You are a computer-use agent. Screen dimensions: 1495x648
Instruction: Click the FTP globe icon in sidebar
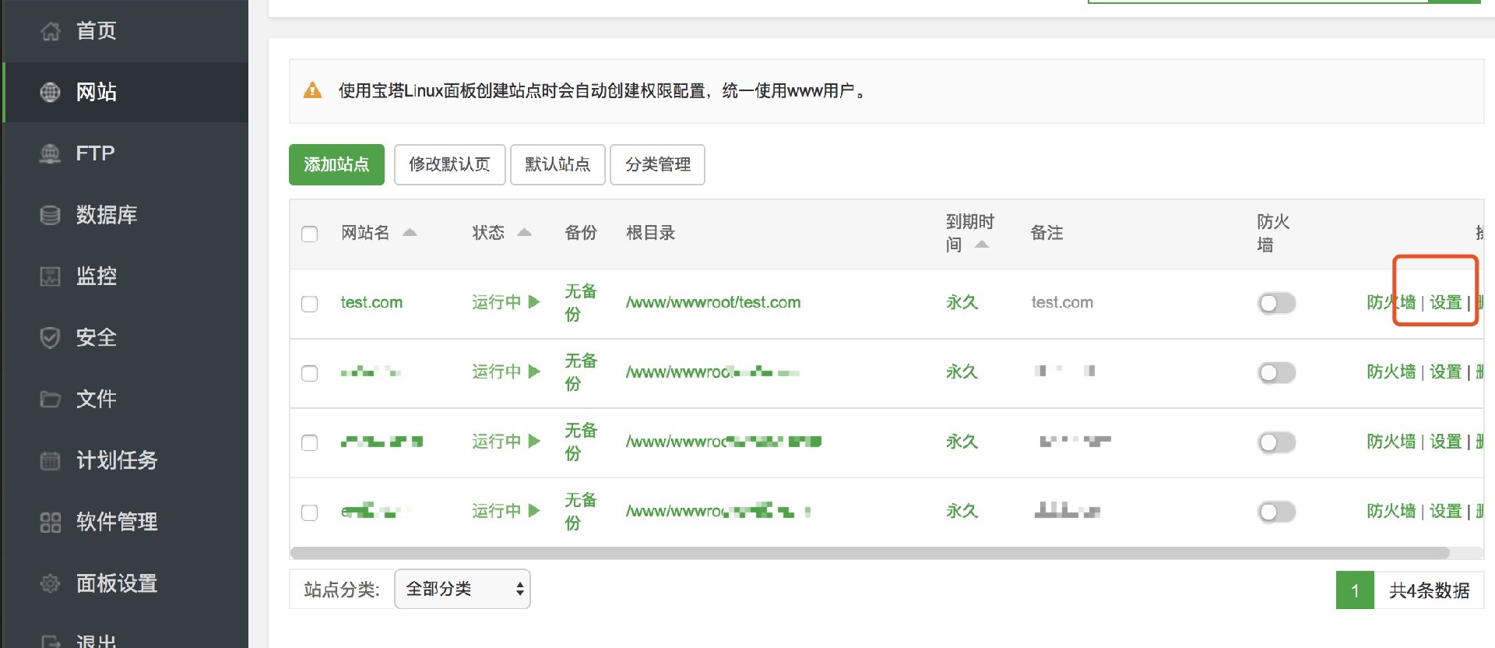pyautogui.click(x=51, y=153)
